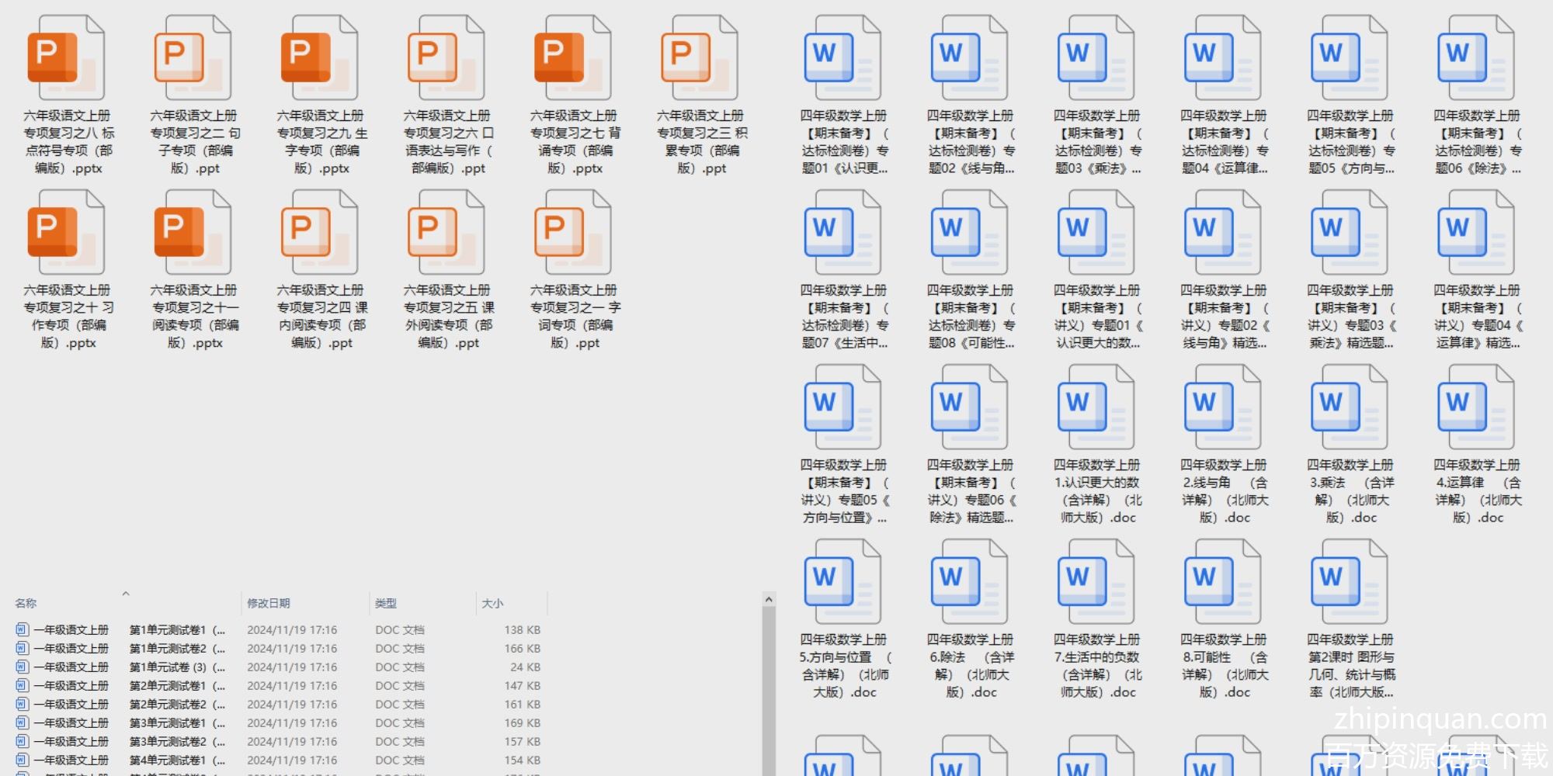
Task: Click the file name 2.线与角（含详解）（北师大版）.doc
Action: tap(1224, 491)
